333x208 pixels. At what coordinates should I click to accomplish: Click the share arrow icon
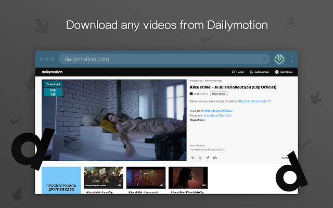pos(208,158)
